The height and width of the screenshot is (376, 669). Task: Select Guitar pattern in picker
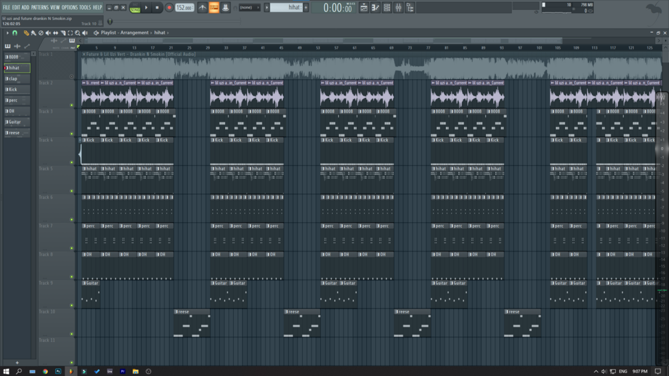tap(17, 122)
